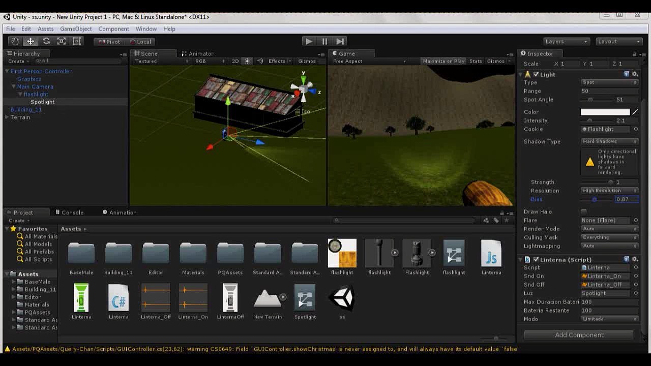Pick a color with the eyedropper icon
The image size is (651, 366).
(x=635, y=112)
